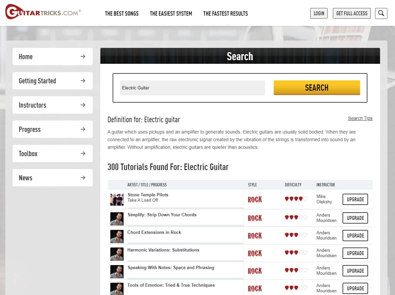Viewport: 395px width, 295px height.
Task: Open Instructors section in sidebar
Action: pyautogui.click(x=52, y=105)
